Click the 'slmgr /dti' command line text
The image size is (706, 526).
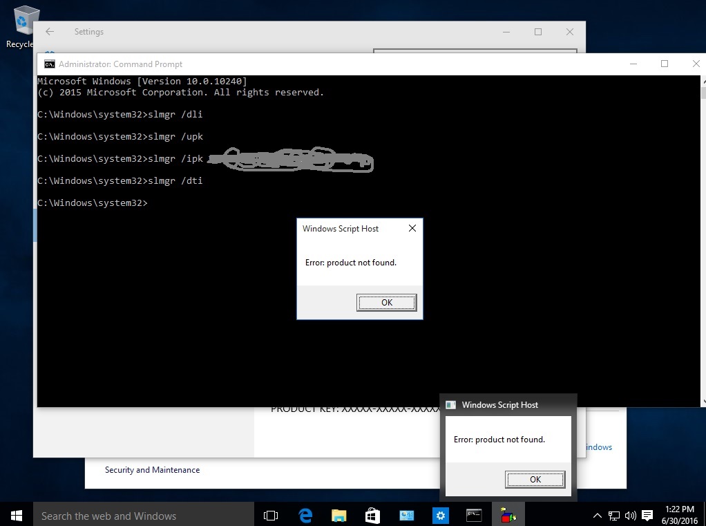tap(175, 180)
